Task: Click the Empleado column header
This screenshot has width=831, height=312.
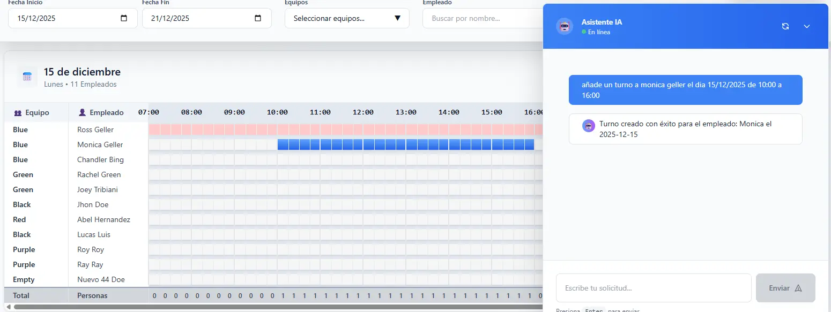Action: pyautogui.click(x=108, y=112)
